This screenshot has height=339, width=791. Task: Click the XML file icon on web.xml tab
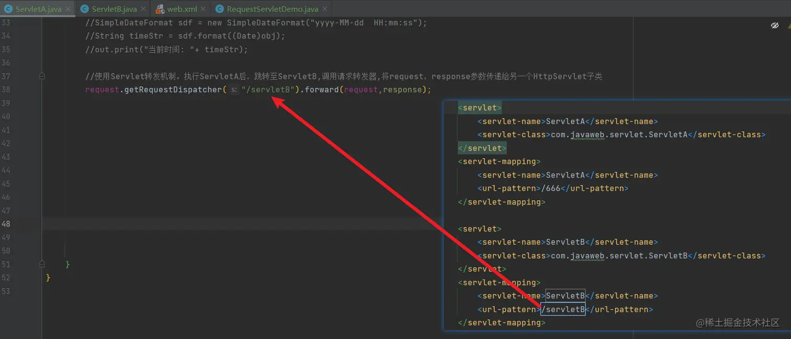[x=160, y=9]
